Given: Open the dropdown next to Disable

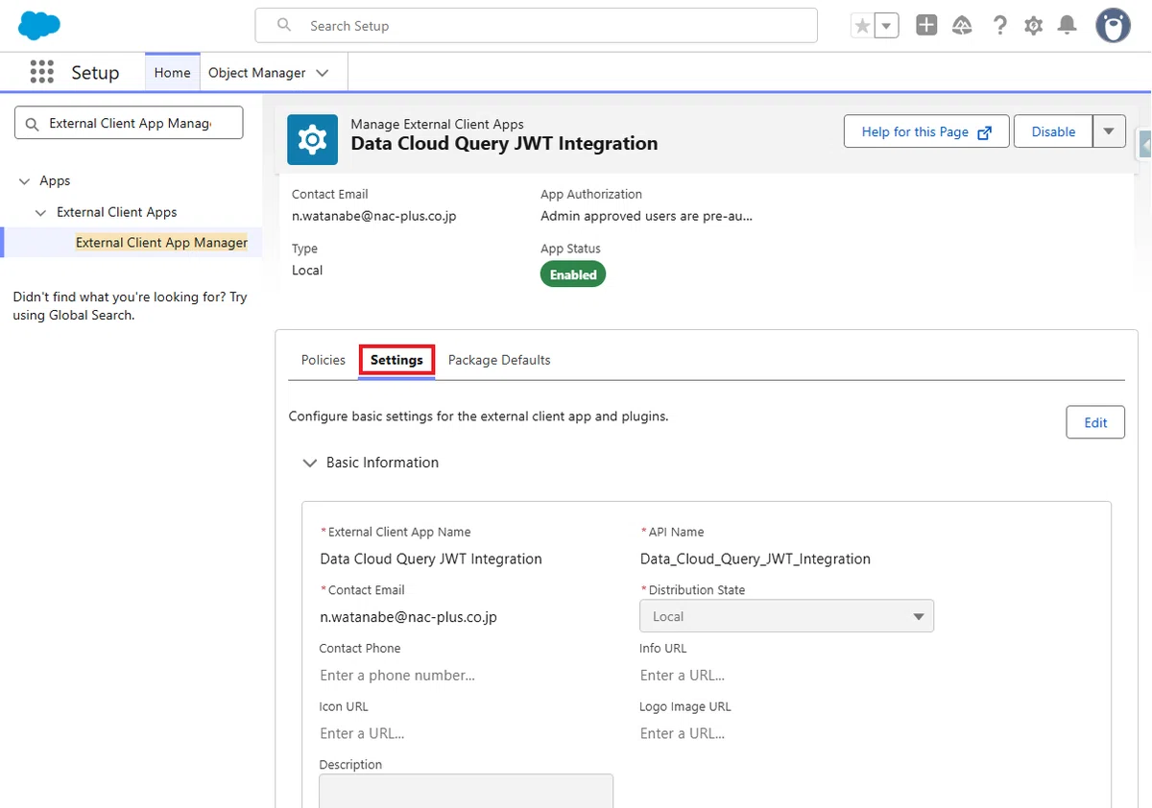Looking at the screenshot, I should tap(1110, 131).
